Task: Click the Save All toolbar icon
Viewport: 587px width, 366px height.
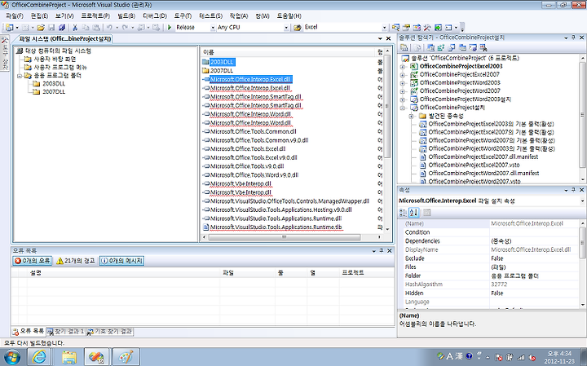Action: (62, 28)
